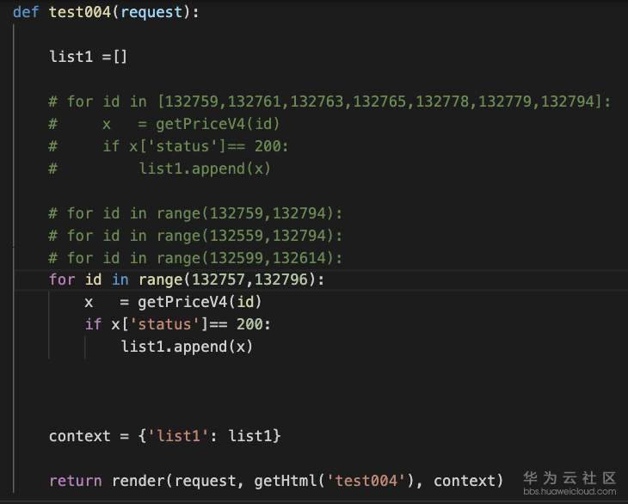Click the commented list1.append(x) line
Screen dimensions: 628x504
point(205,169)
